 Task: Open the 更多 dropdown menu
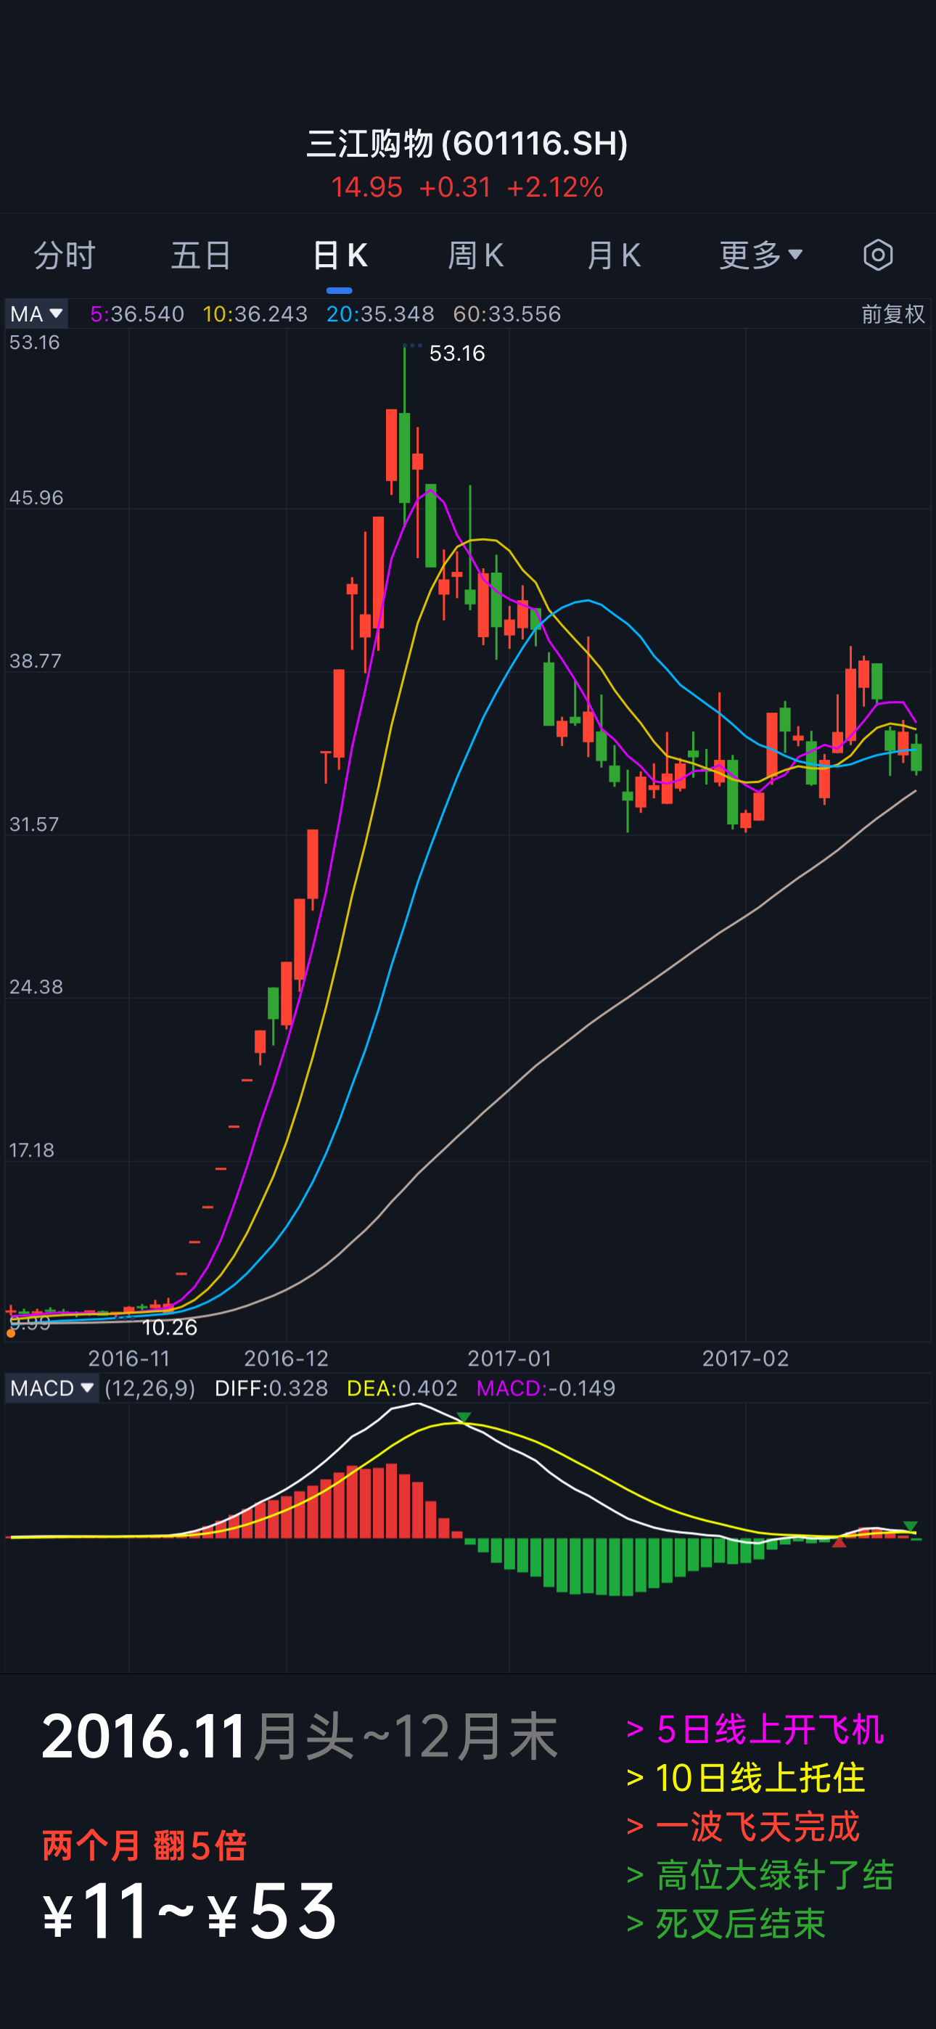click(x=760, y=255)
